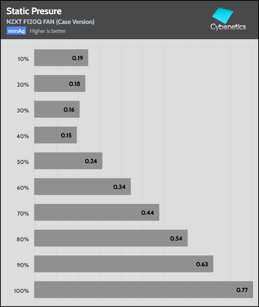Image resolution: width=259 pixels, height=307 pixels.
Task: Click the 10% bar with value 0.19
Action: click(61, 58)
